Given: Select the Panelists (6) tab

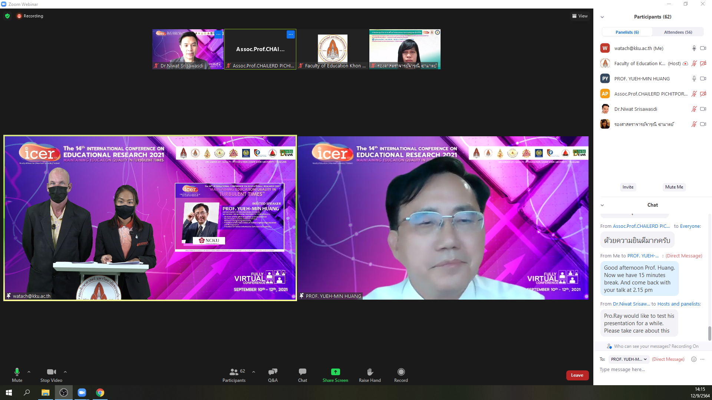Looking at the screenshot, I should point(627,32).
